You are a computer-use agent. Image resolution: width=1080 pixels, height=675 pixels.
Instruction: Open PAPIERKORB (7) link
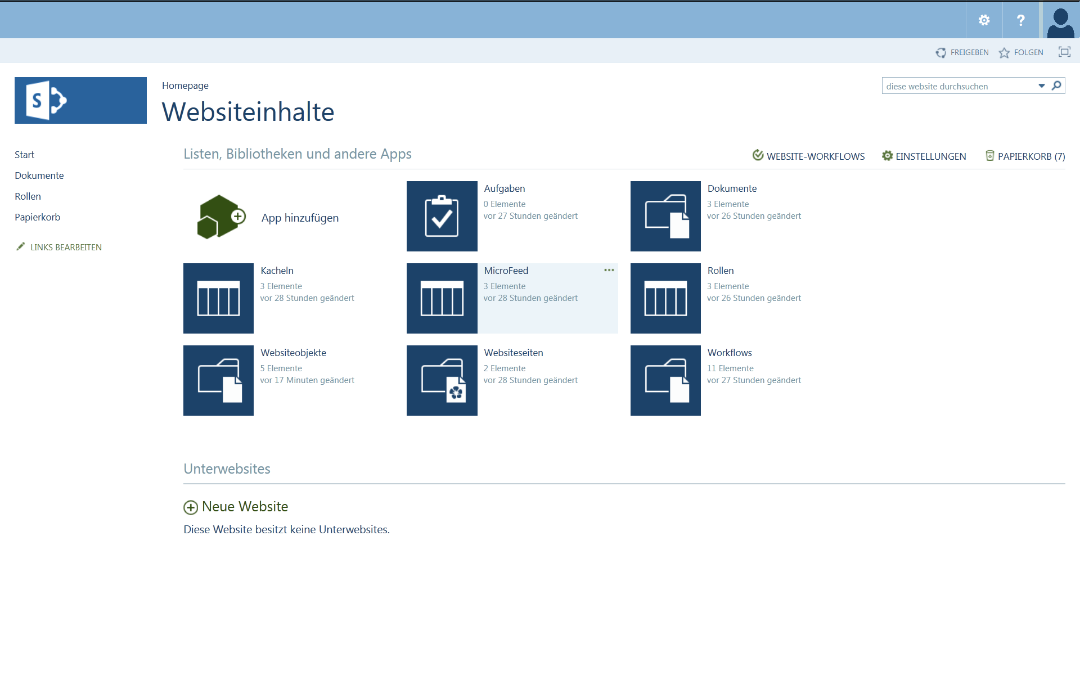coord(1025,156)
